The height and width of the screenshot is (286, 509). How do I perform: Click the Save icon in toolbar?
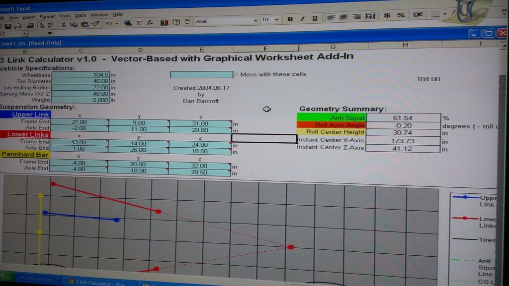tap(8, 25)
